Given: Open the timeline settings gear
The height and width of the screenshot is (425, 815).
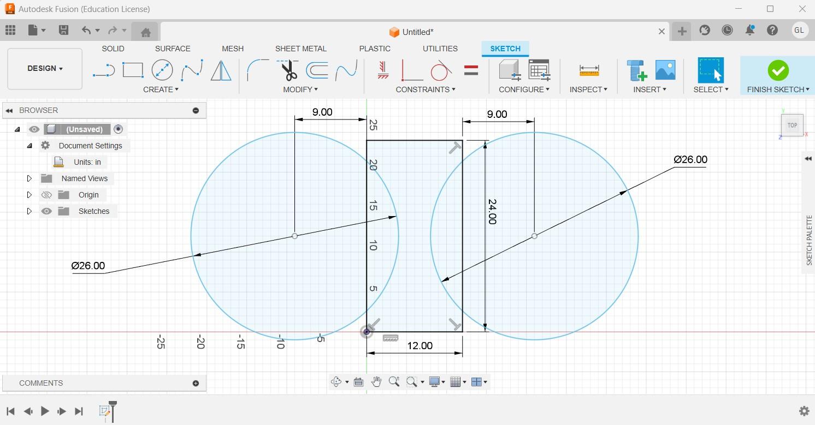Looking at the screenshot, I should tap(804, 411).
